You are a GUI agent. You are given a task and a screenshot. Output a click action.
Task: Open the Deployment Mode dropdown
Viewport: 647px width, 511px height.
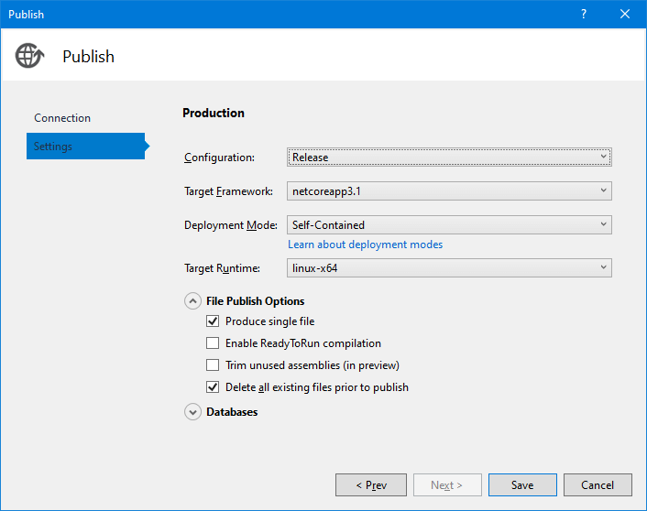pyautogui.click(x=449, y=224)
